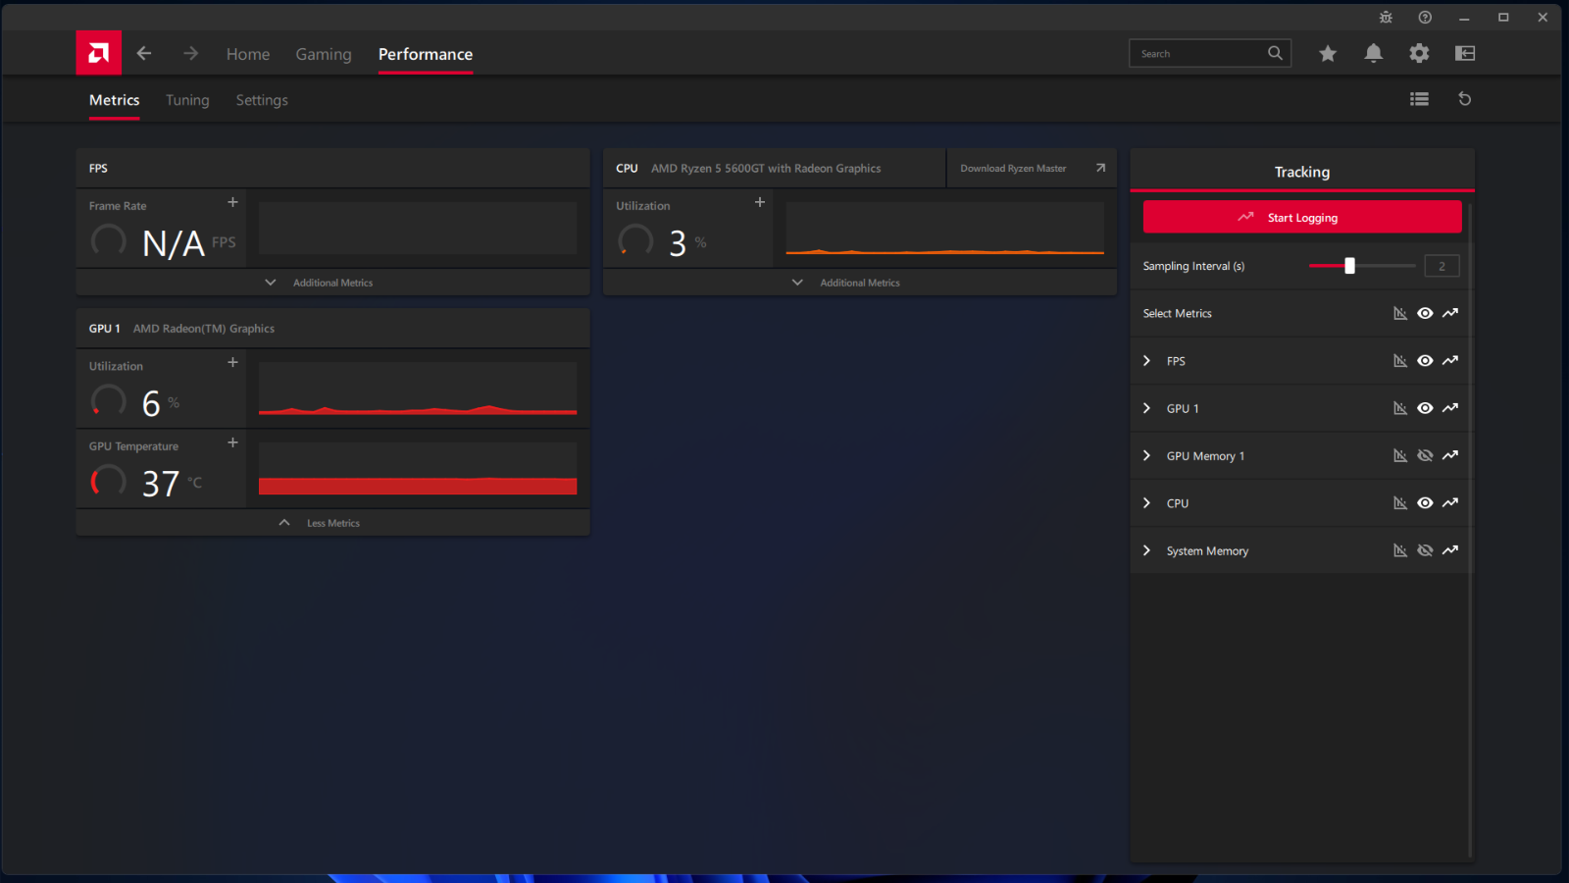
Task: Switch to list view icon
Action: click(1419, 99)
